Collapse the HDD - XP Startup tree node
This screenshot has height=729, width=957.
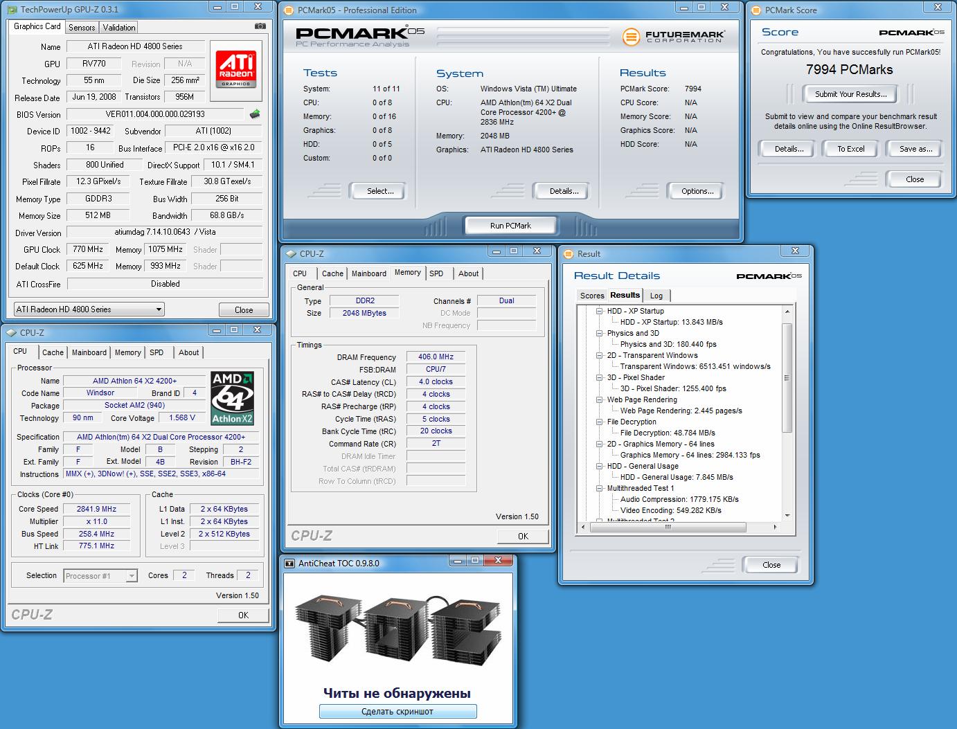(x=600, y=312)
